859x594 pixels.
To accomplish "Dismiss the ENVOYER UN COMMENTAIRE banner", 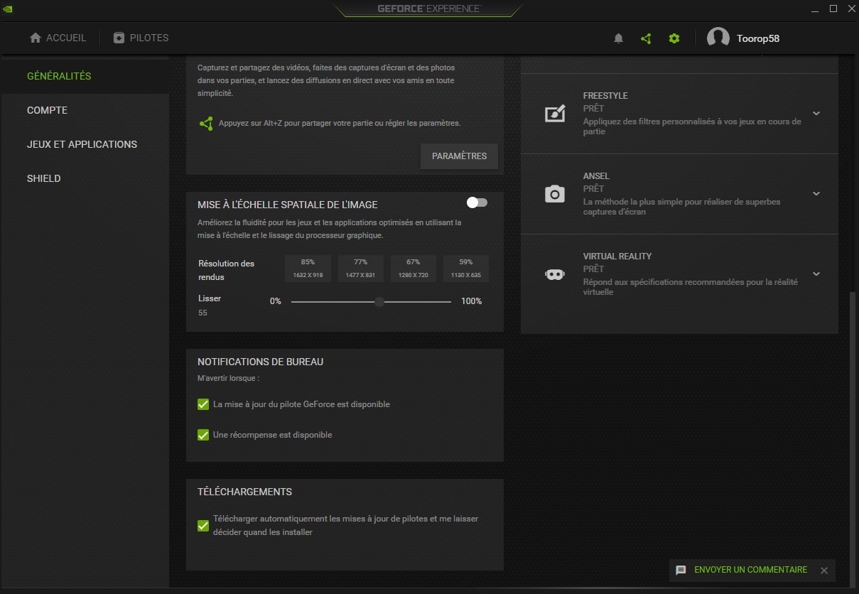I will tap(824, 570).
